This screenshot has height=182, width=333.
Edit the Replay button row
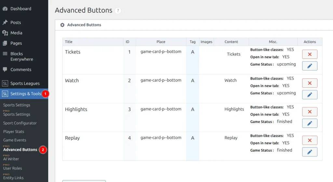(x=310, y=152)
